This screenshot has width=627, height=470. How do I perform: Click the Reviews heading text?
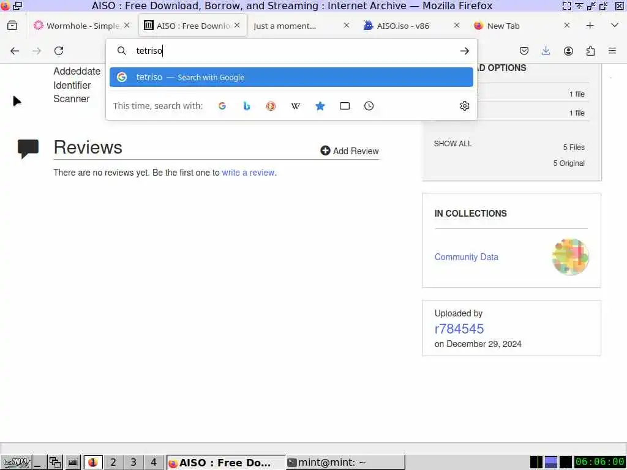pyautogui.click(x=88, y=147)
